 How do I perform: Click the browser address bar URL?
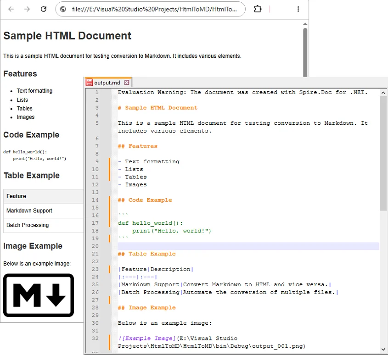154,9
